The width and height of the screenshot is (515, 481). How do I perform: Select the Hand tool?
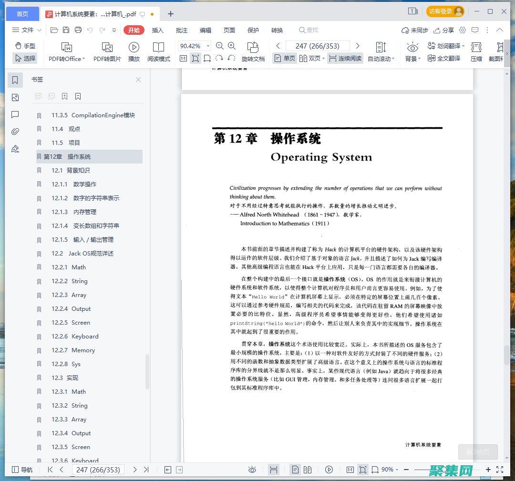[x=24, y=46]
